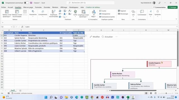The width and height of the screenshot is (179, 100).
Task: Switch to Normal view in status bar
Action: (x=146, y=93)
